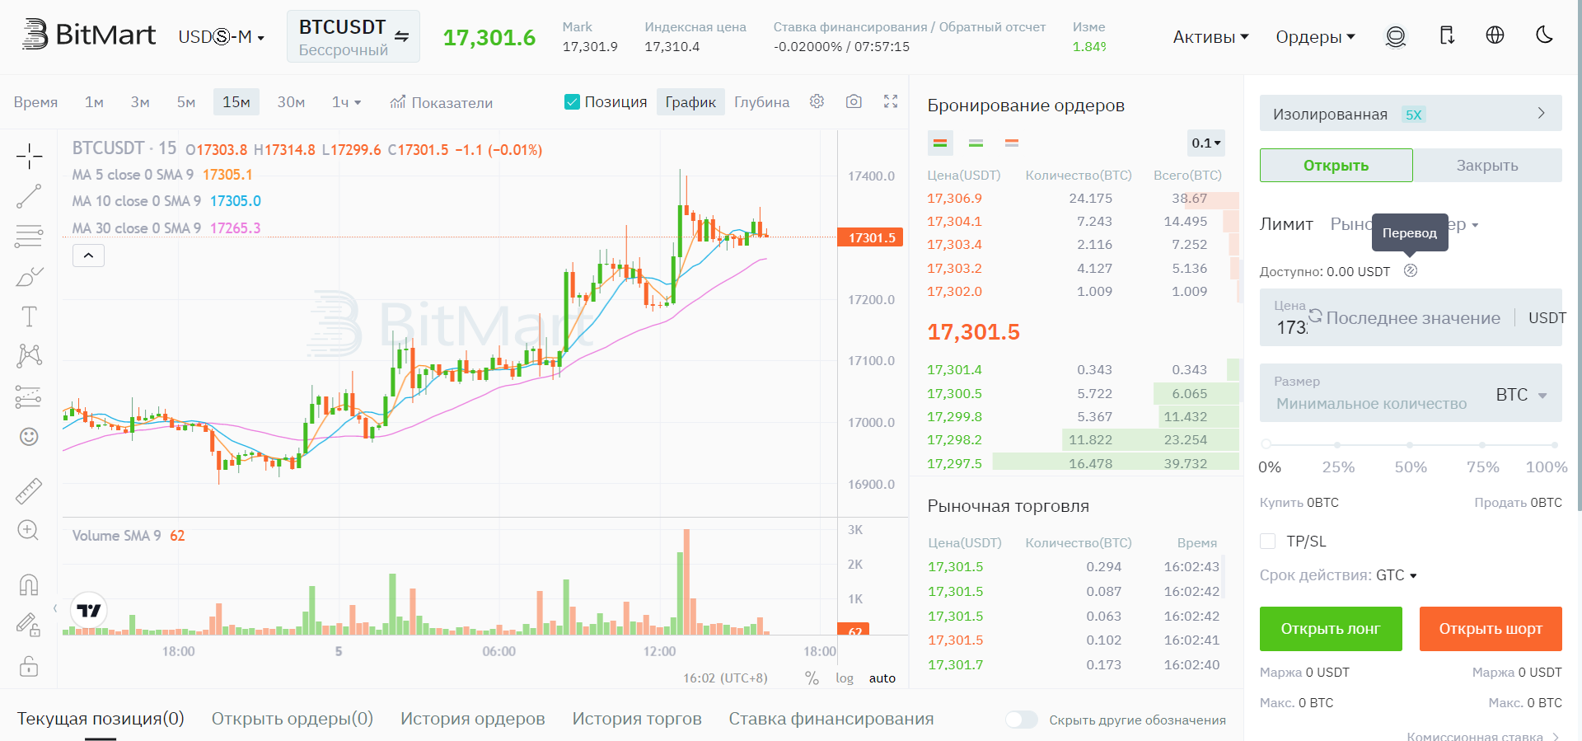This screenshot has height=741, width=1582.
Task: Toggle auto scale on chart
Action: 882,678
